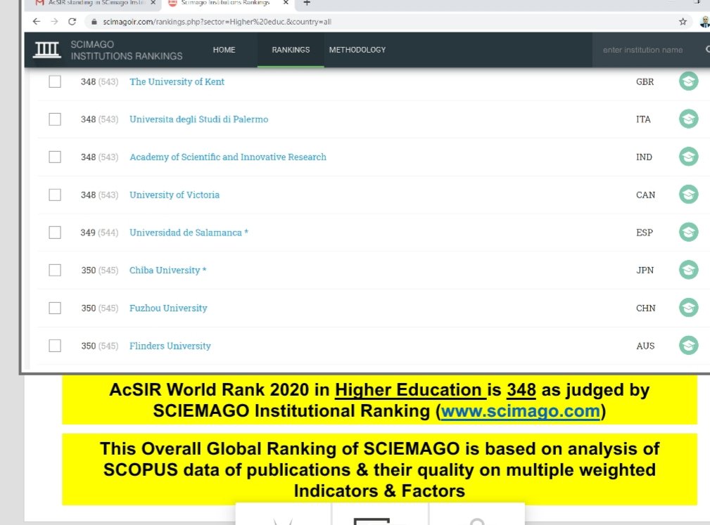
Task: Click the IND country code
Action: pos(644,157)
